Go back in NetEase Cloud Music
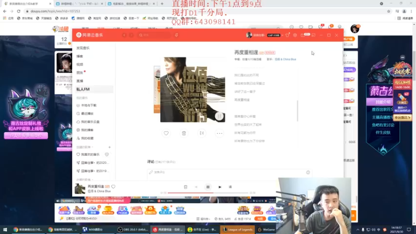 124,35
